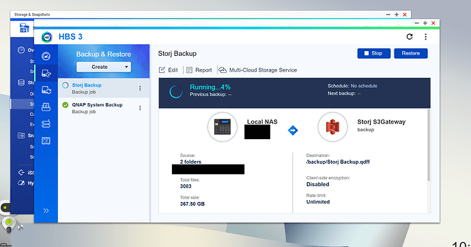Click the Storj Backup page title
Image resolution: width=471 pixels, height=247 pixels.
(177, 53)
